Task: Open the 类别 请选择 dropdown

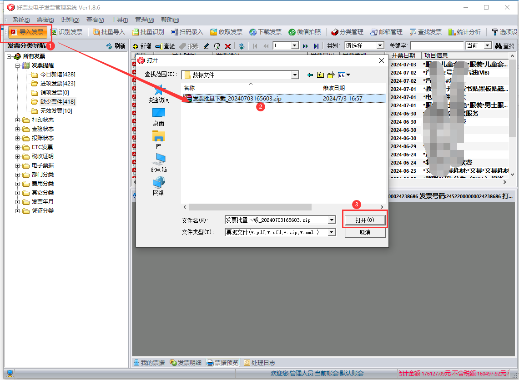Action: tap(380, 45)
